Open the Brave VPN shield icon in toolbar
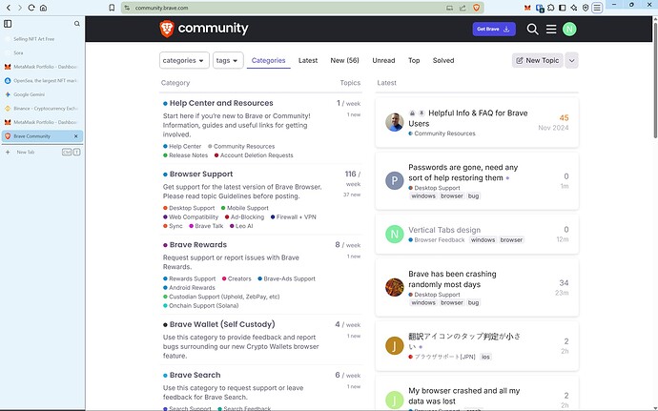Screen dimensions: 658x411 click(586, 8)
